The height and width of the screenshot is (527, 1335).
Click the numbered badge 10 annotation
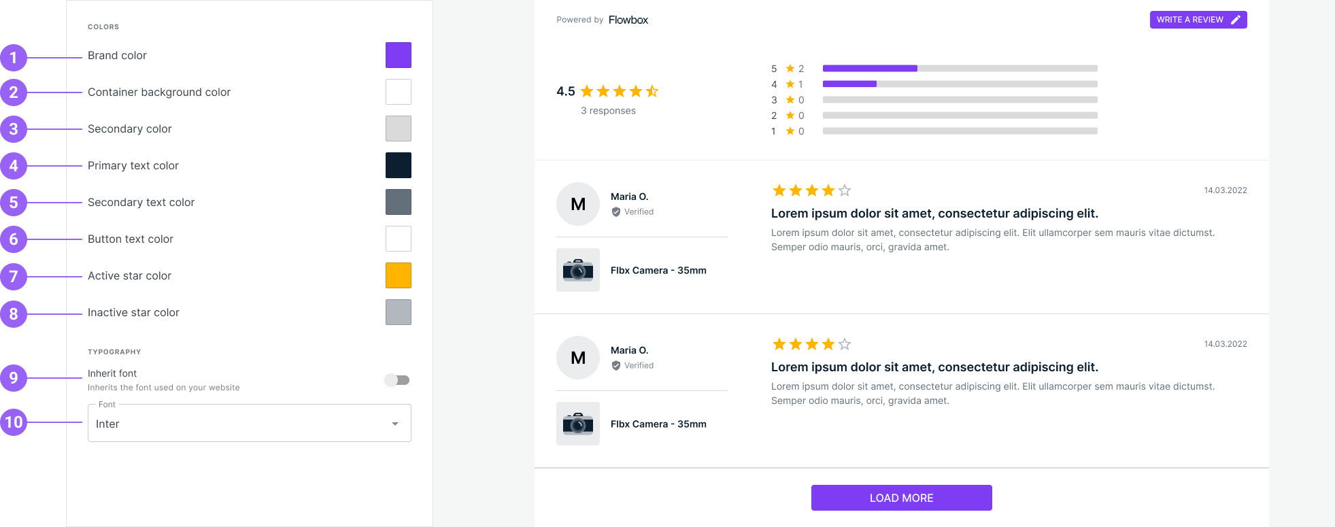click(14, 422)
